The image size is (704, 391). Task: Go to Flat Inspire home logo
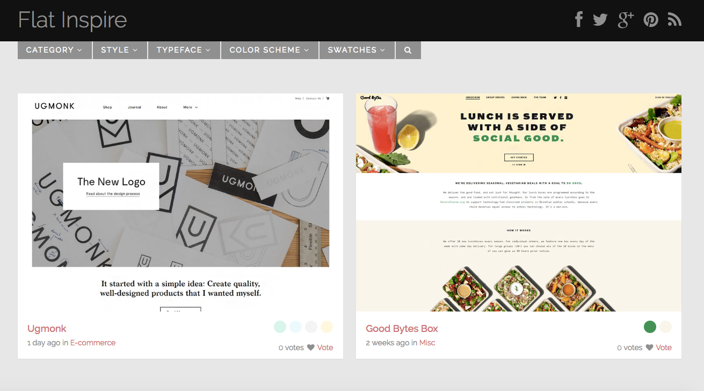pyautogui.click(x=72, y=20)
